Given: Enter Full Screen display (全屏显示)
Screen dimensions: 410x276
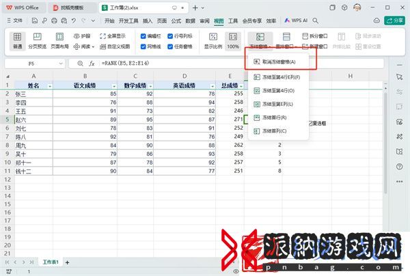Looking at the screenshot, I should point(113,36).
